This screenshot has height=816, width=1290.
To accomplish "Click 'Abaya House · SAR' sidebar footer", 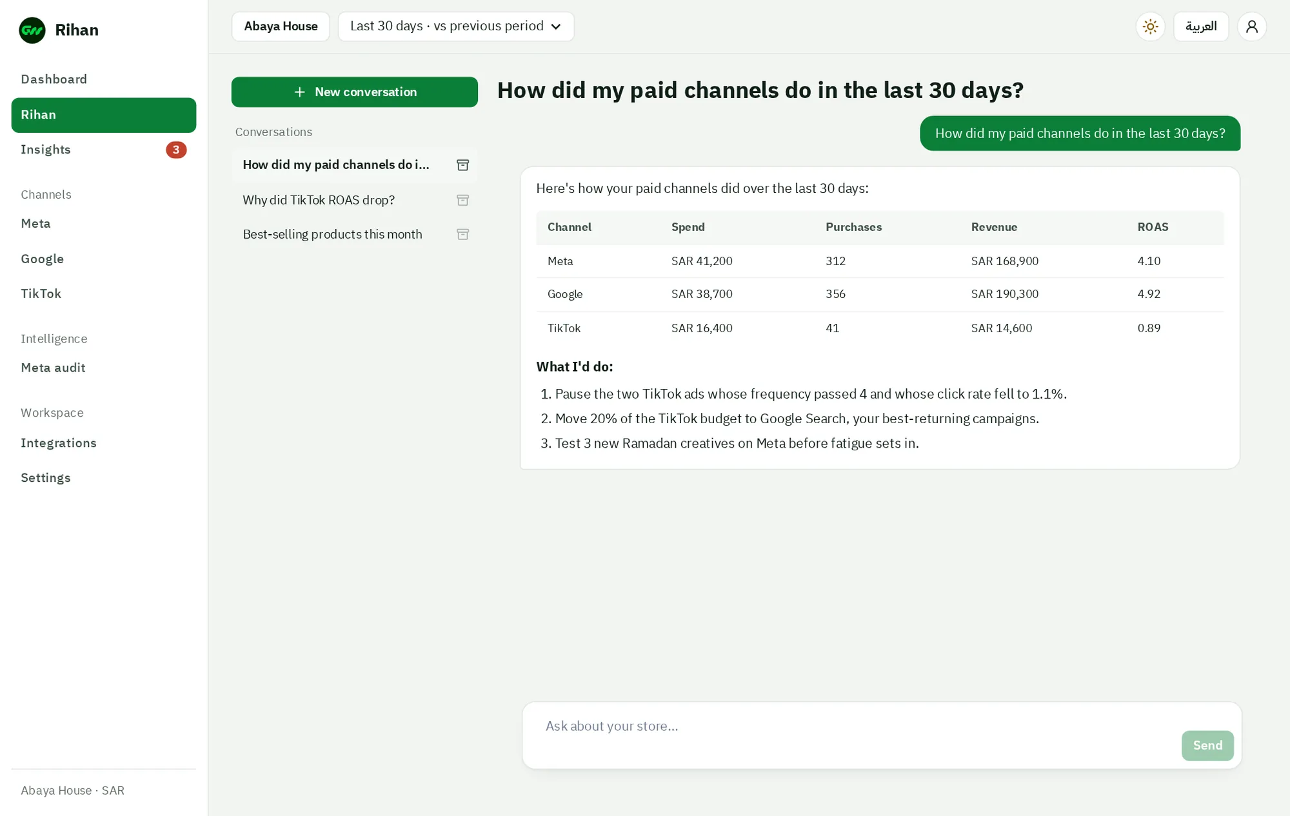I will [72, 791].
